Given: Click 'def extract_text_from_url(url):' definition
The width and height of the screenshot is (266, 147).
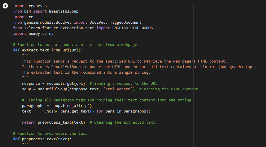Looking at the screenshot, I should coord(48,50).
